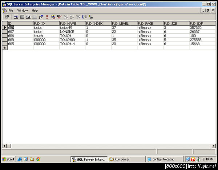Click the FLD_NAME column header
This screenshot has height=170, width=218.
pos(72,24)
